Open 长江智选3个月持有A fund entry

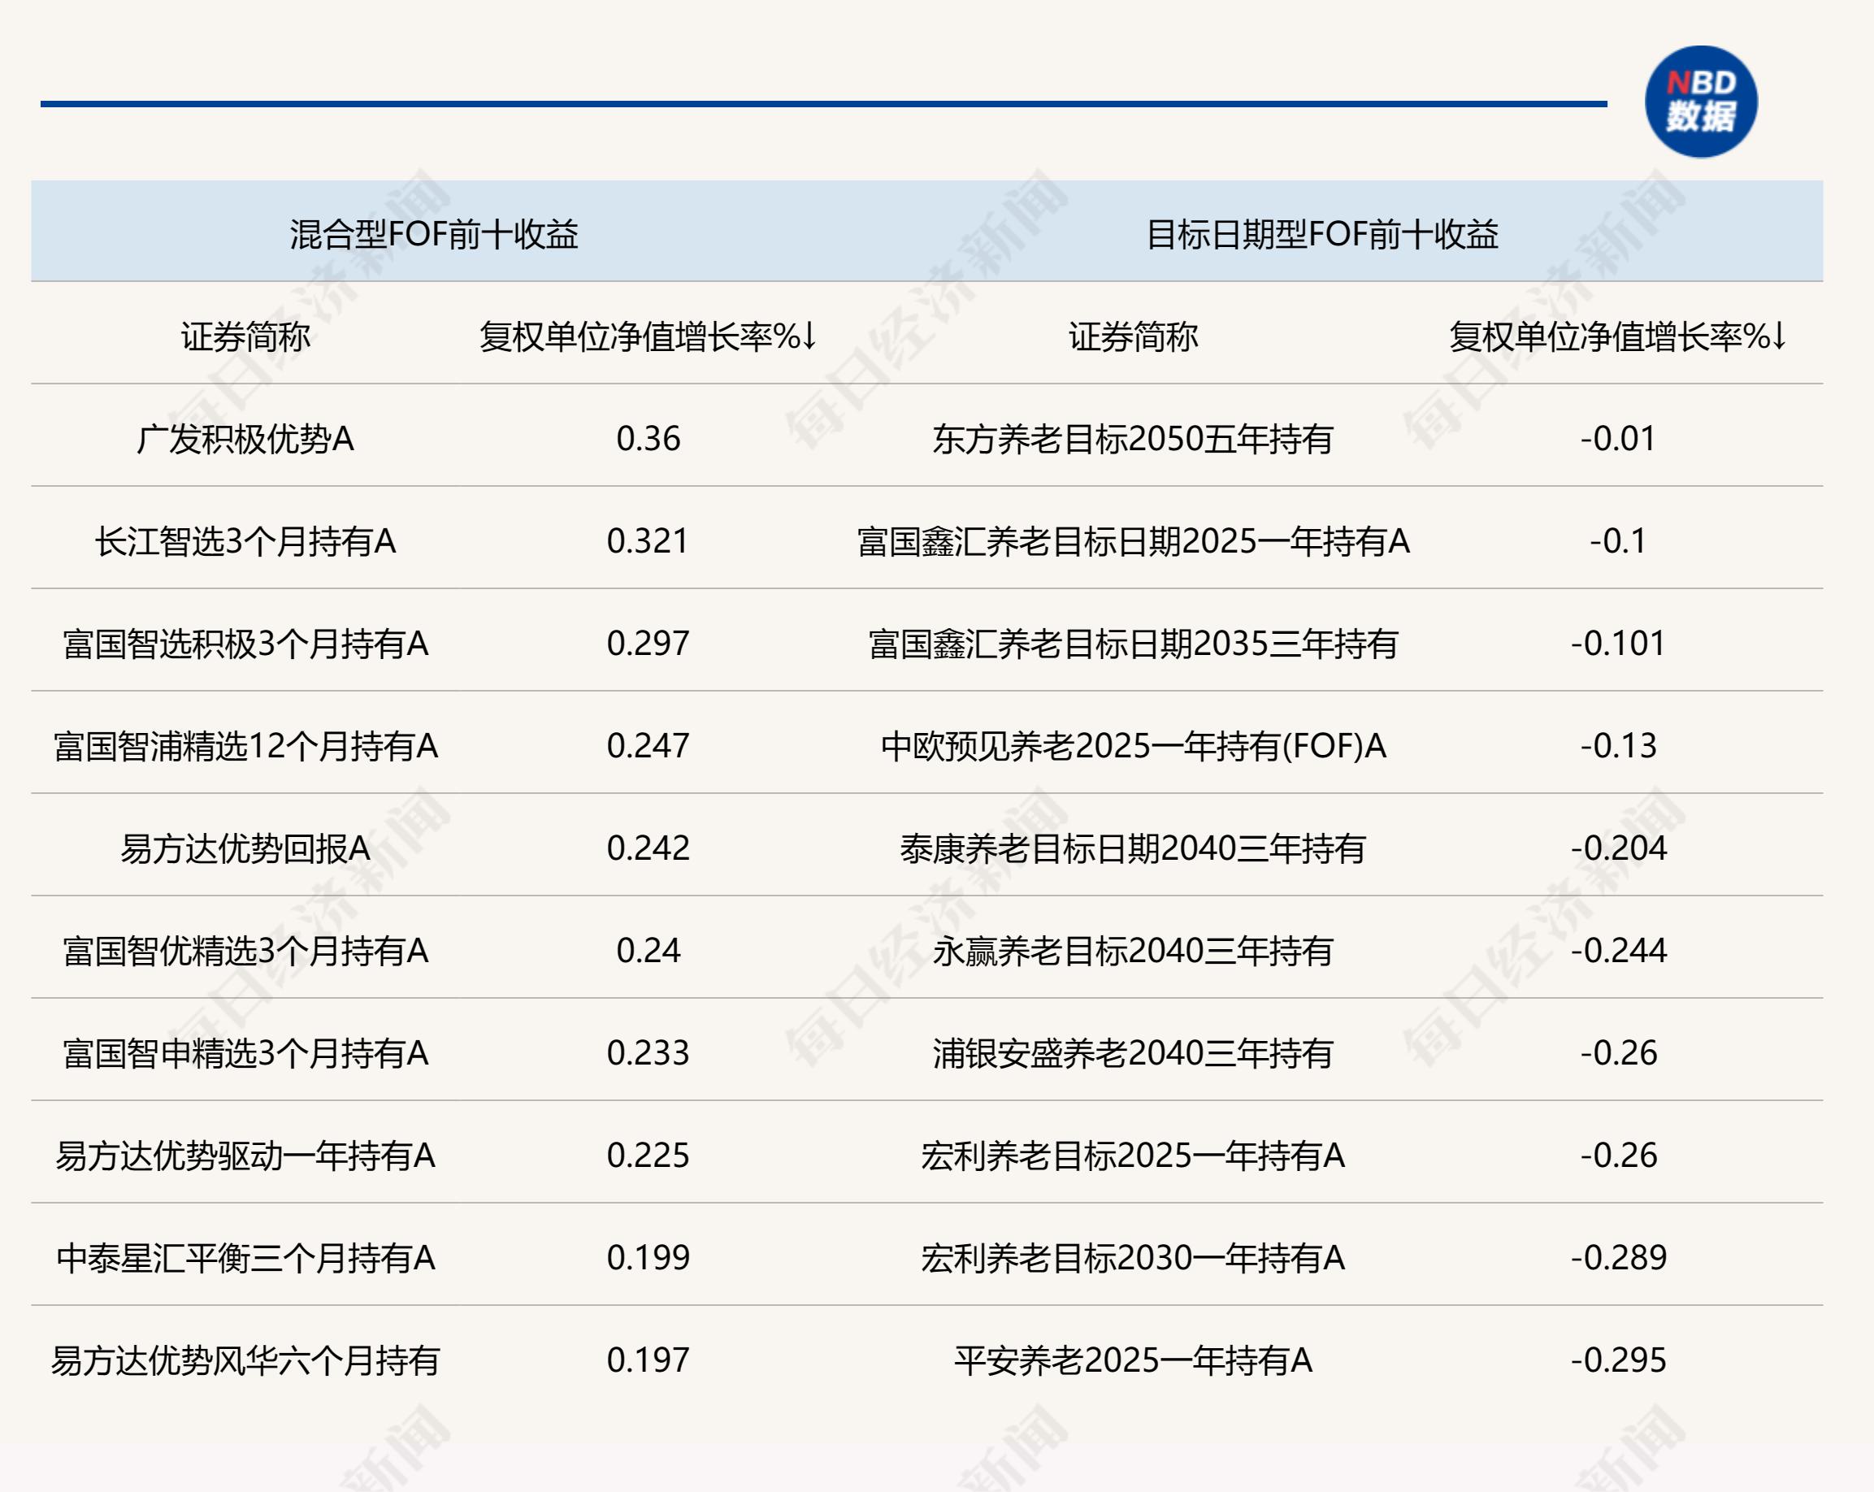245,541
